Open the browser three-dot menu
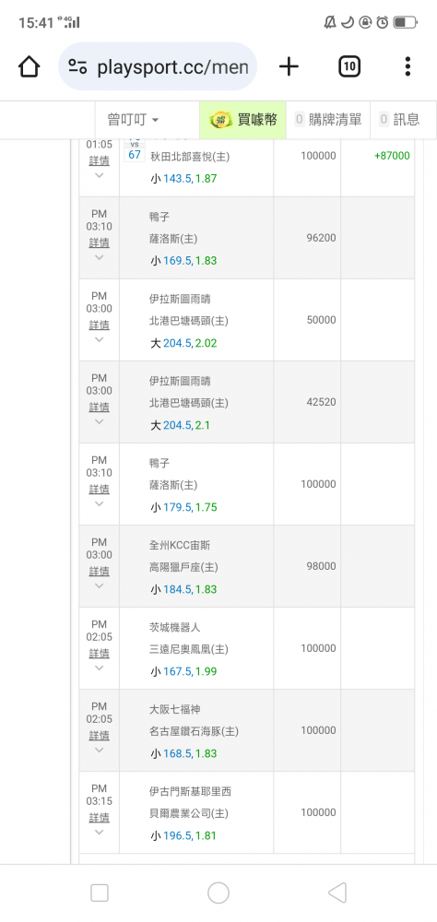Viewport: 437px width, 922px height. 407,66
